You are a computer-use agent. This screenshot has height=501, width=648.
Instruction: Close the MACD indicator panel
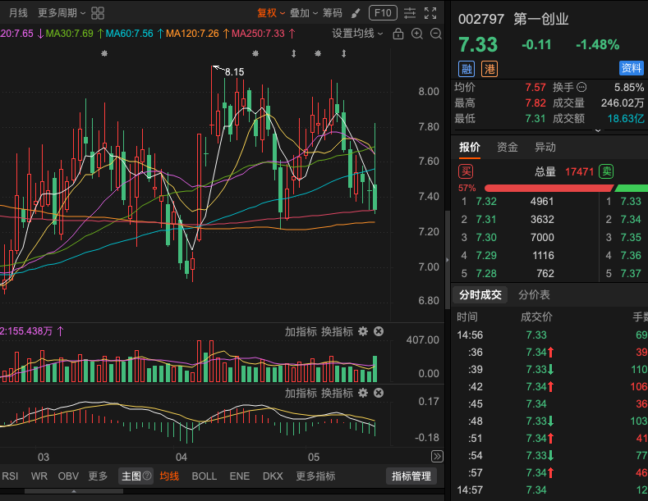379,393
